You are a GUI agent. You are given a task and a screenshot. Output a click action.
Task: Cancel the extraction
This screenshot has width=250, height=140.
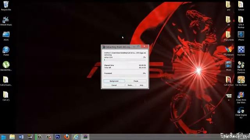[x=114, y=85]
